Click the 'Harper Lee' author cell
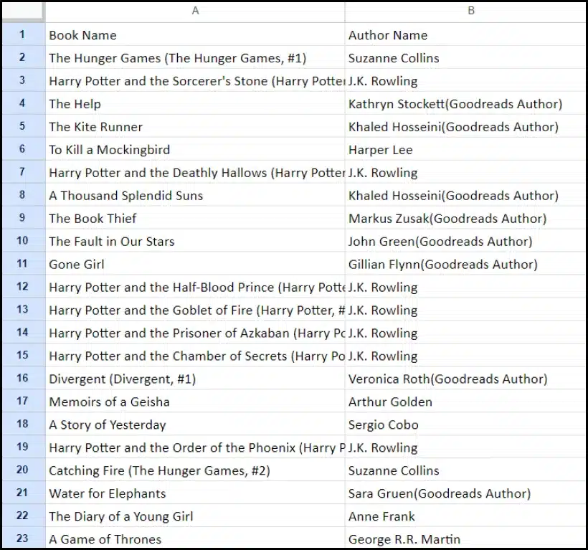The width and height of the screenshot is (588, 550). (381, 150)
